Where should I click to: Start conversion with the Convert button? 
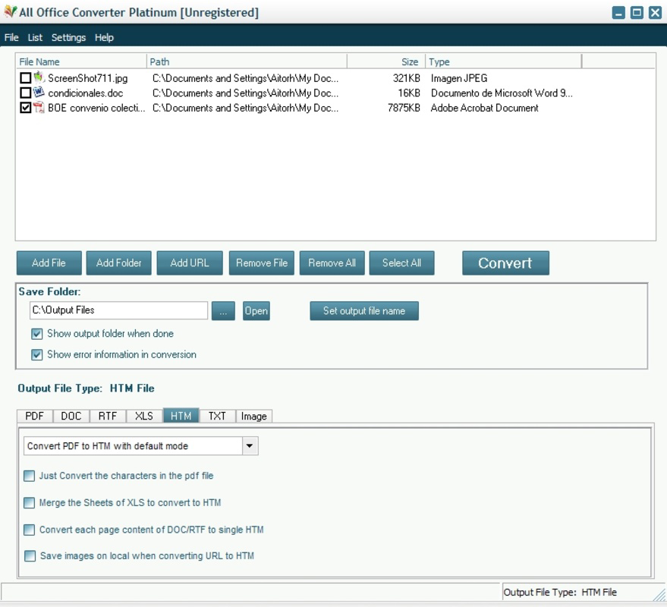[x=505, y=263]
